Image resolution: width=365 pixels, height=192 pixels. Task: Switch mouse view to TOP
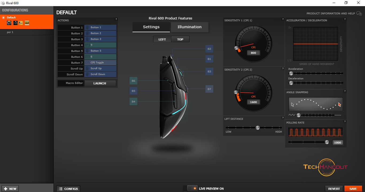click(180, 39)
